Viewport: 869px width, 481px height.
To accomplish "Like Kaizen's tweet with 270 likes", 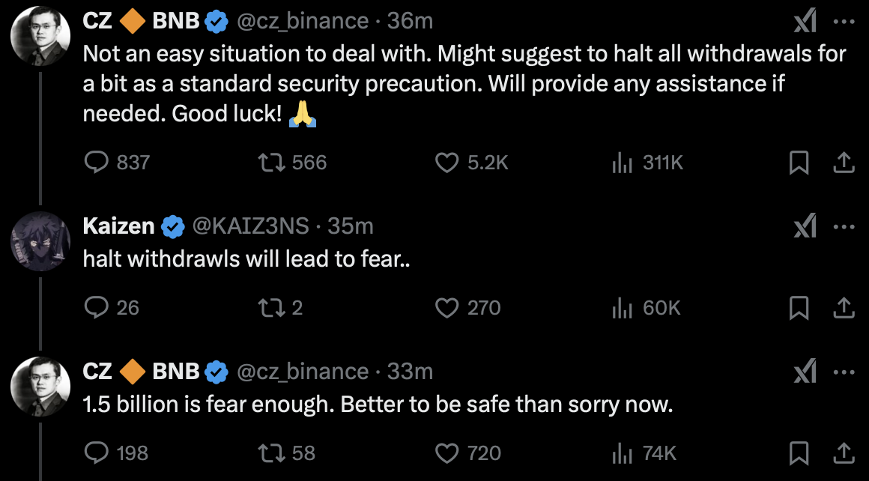I will (x=447, y=307).
